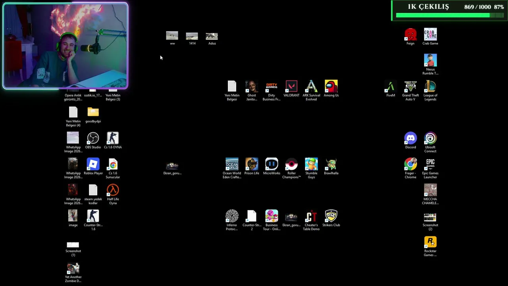508x286 pixels.
Task: Open the Inferno Protocol icon
Action: tap(232, 216)
